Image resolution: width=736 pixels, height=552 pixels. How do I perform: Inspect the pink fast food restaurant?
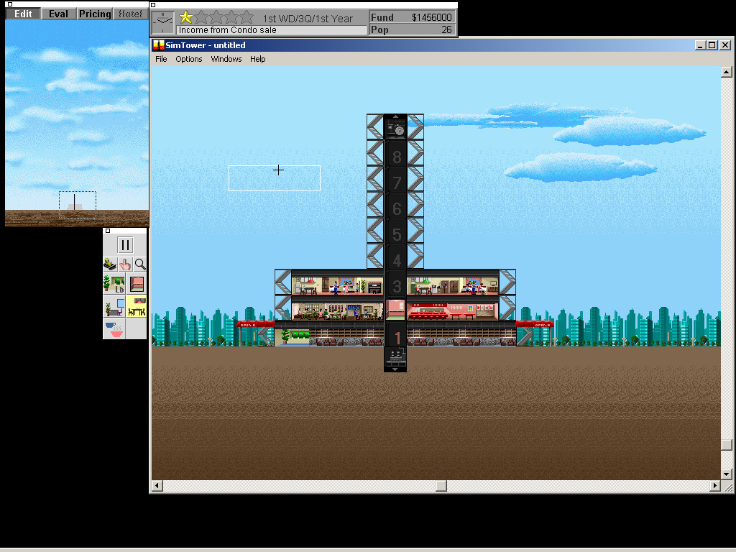[x=453, y=310]
